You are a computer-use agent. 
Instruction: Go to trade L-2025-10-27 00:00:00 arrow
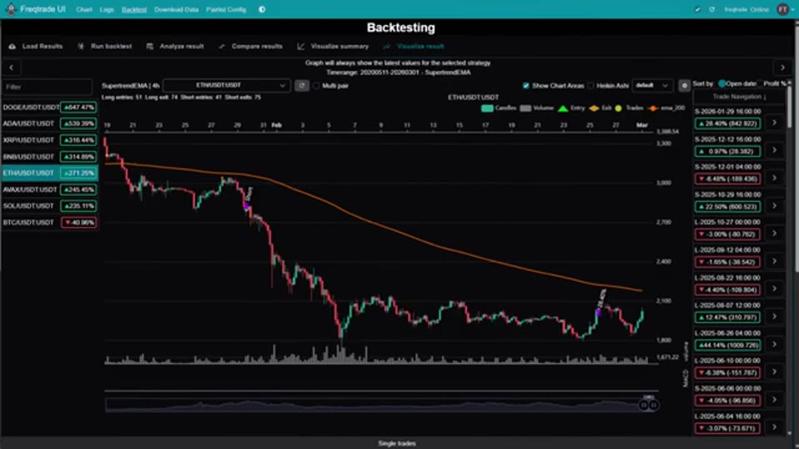774,233
